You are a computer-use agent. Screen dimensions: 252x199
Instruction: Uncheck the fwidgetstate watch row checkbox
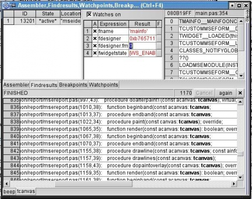click(95, 53)
